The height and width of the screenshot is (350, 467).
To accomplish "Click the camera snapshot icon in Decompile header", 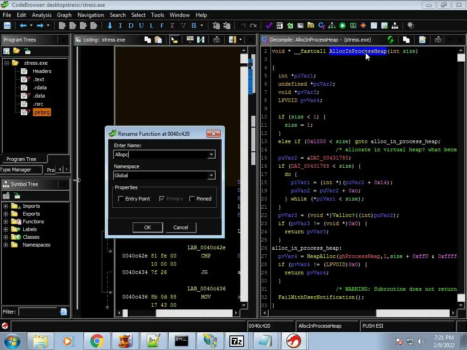I will pyautogui.click(x=438, y=40).
